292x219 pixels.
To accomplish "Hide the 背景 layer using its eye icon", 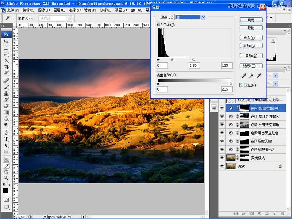I will coord(222,166).
